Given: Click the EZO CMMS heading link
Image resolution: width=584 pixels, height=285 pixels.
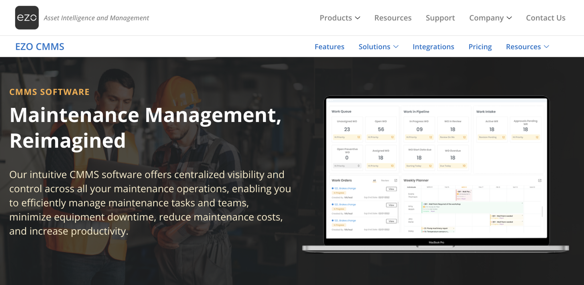Looking at the screenshot, I should 40,46.
